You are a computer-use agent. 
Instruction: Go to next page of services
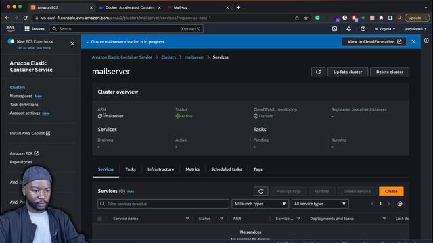pyautogui.click(x=388, y=204)
